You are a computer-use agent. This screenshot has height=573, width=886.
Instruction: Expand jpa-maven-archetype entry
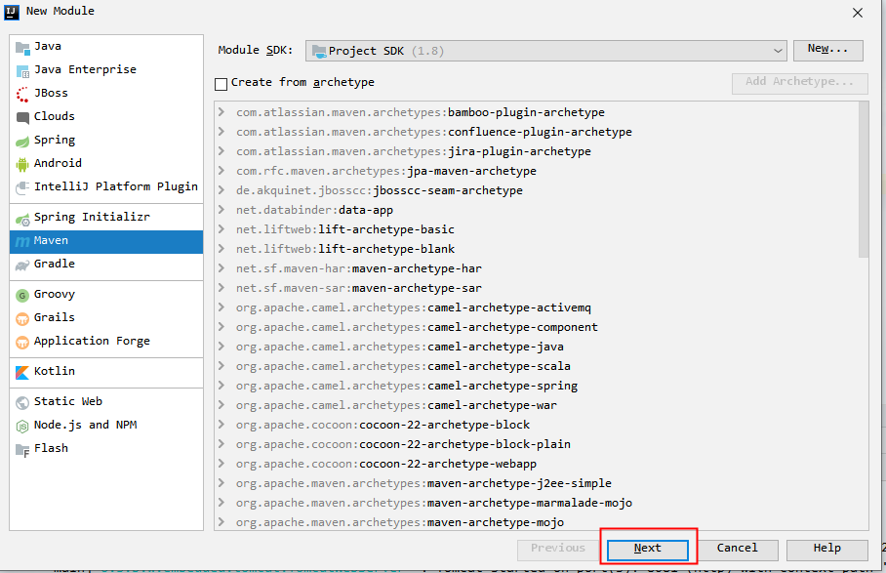point(222,171)
